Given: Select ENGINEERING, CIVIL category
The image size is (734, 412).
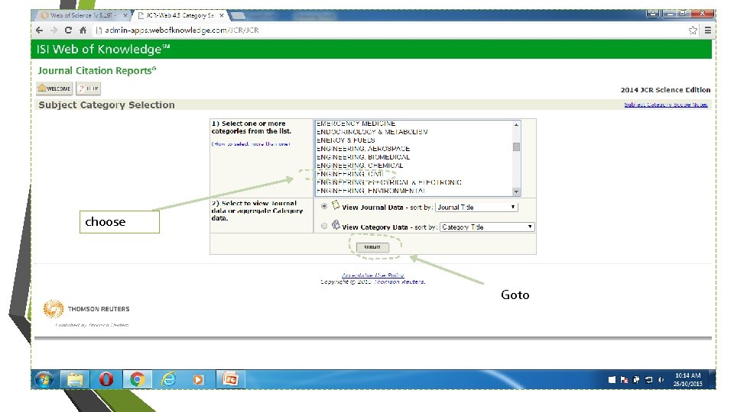Looking at the screenshot, I should pyautogui.click(x=351, y=174).
